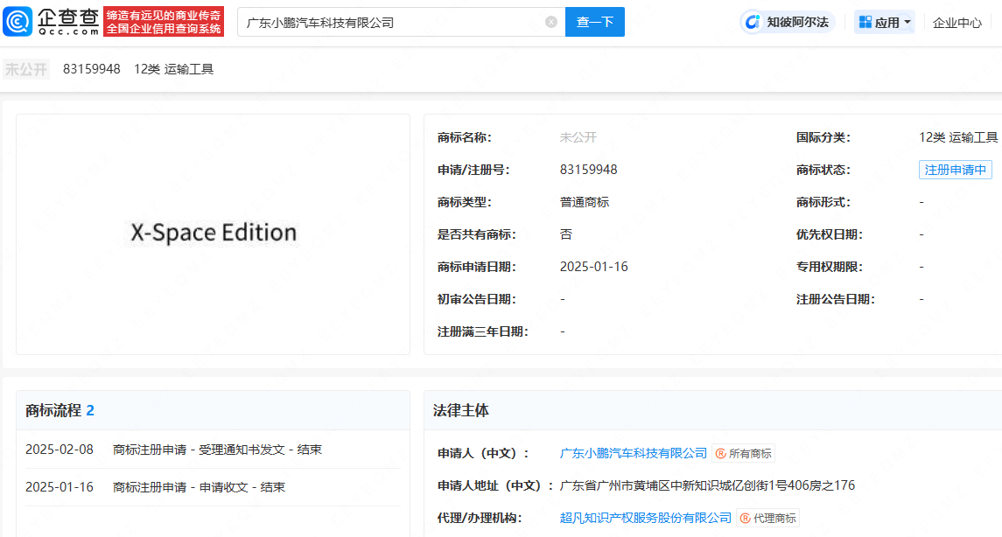Select the applicant address text

coord(707,485)
